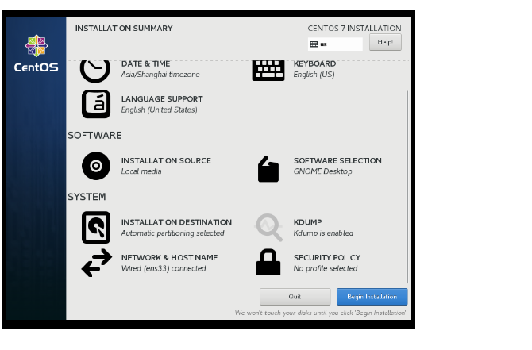Click 'English (United States)' status text
Viewport: 532px width, 350px height.
159,110
